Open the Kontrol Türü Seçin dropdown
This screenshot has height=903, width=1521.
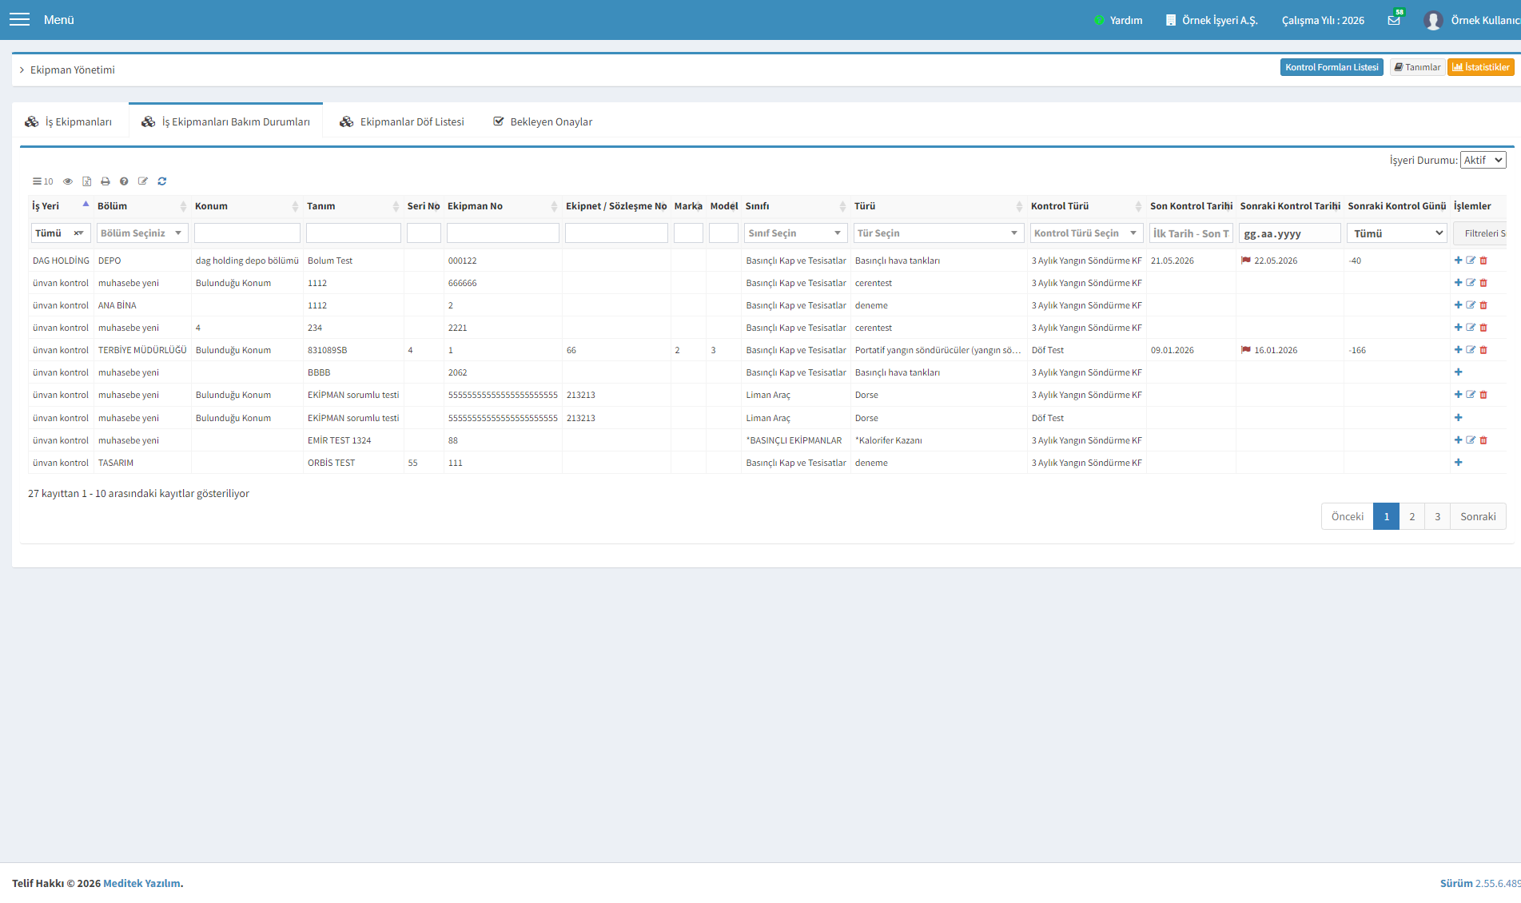1086,233
